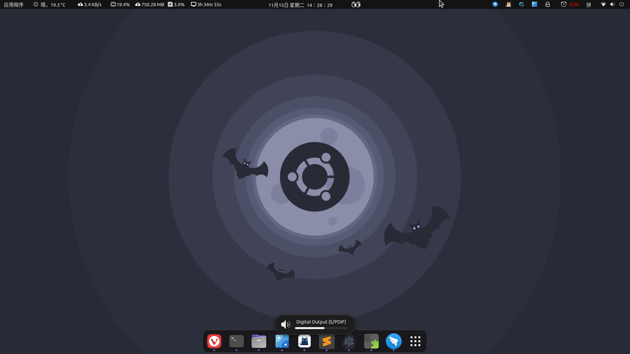This screenshot has width=630, height=354.
Task: Expand the pinyin input method menu
Action: coord(589,5)
